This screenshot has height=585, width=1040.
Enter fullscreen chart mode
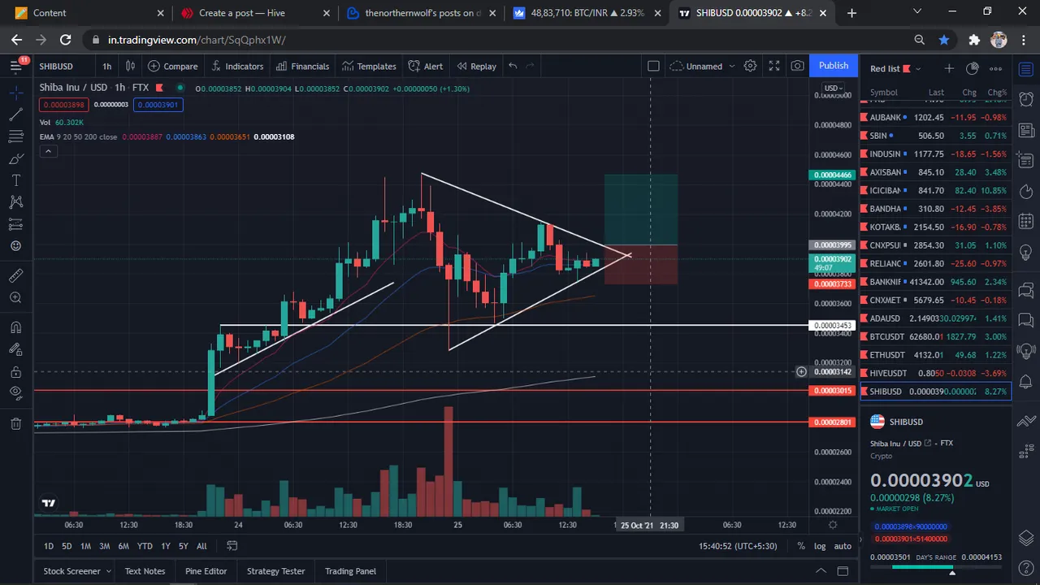pos(774,66)
